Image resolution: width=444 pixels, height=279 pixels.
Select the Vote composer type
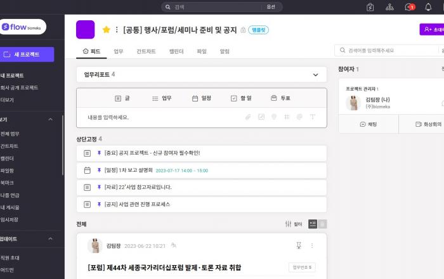click(280, 98)
